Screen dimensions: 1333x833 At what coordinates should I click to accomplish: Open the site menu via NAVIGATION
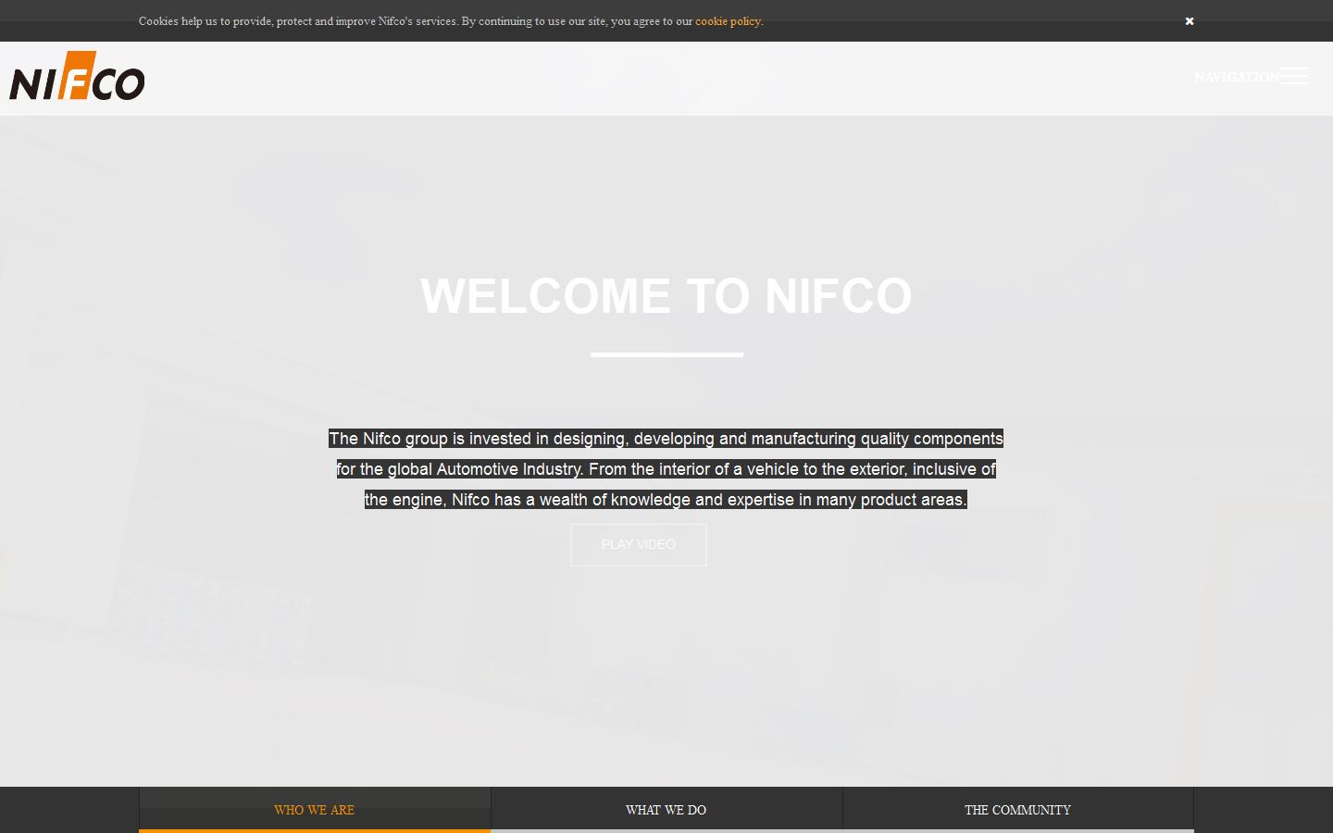(x=1238, y=77)
